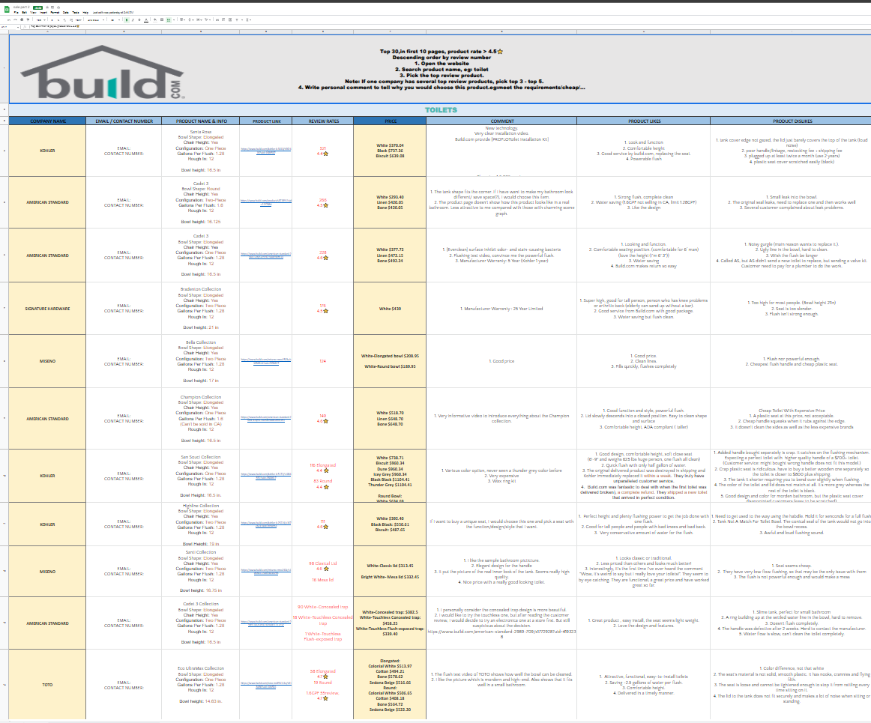Viewport: 871px width, 723px height.
Task: Click the merge cells icon
Action: [169, 20]
